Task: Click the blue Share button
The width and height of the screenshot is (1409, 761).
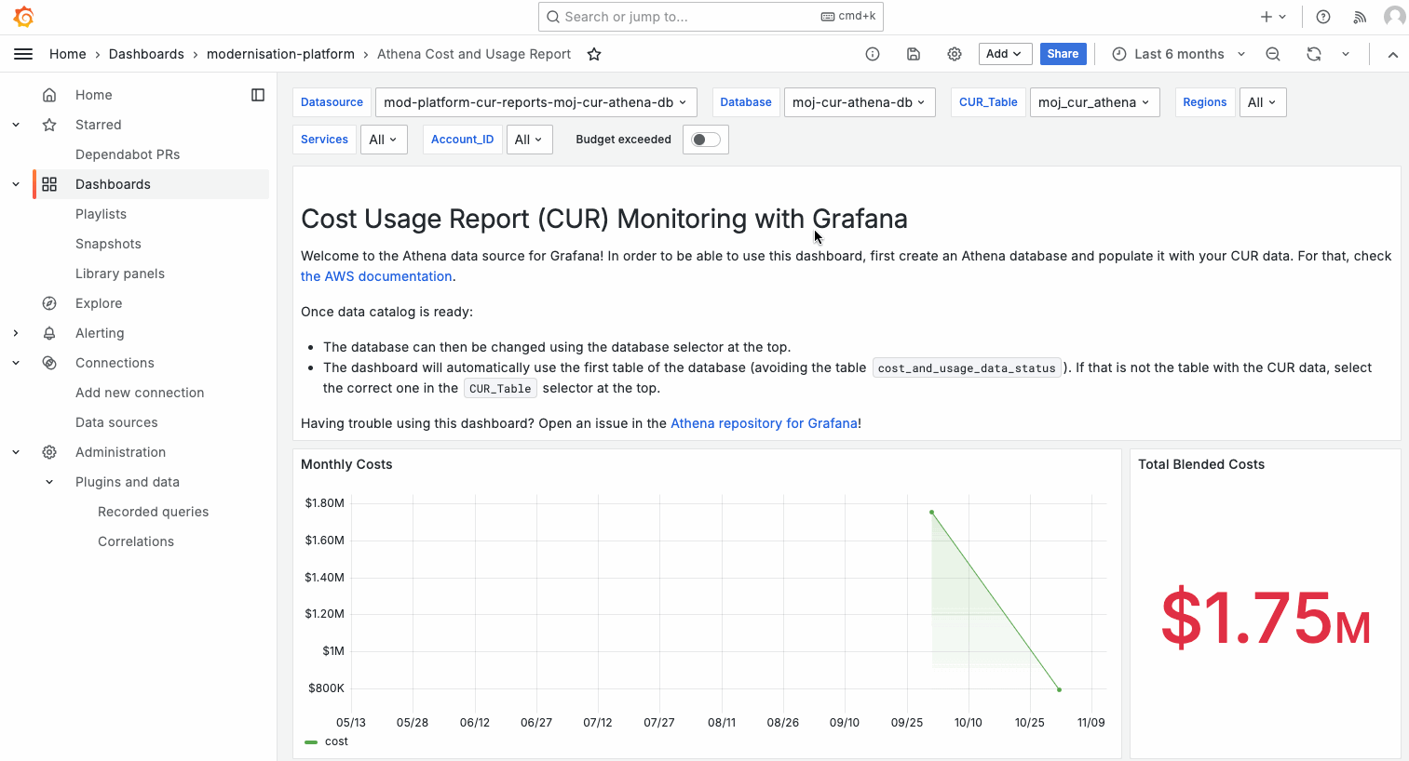Action: pyautogui.click(x=1063, y=54)
